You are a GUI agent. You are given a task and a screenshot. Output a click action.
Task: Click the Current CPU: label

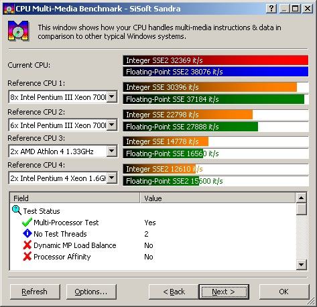pos(29,65)
